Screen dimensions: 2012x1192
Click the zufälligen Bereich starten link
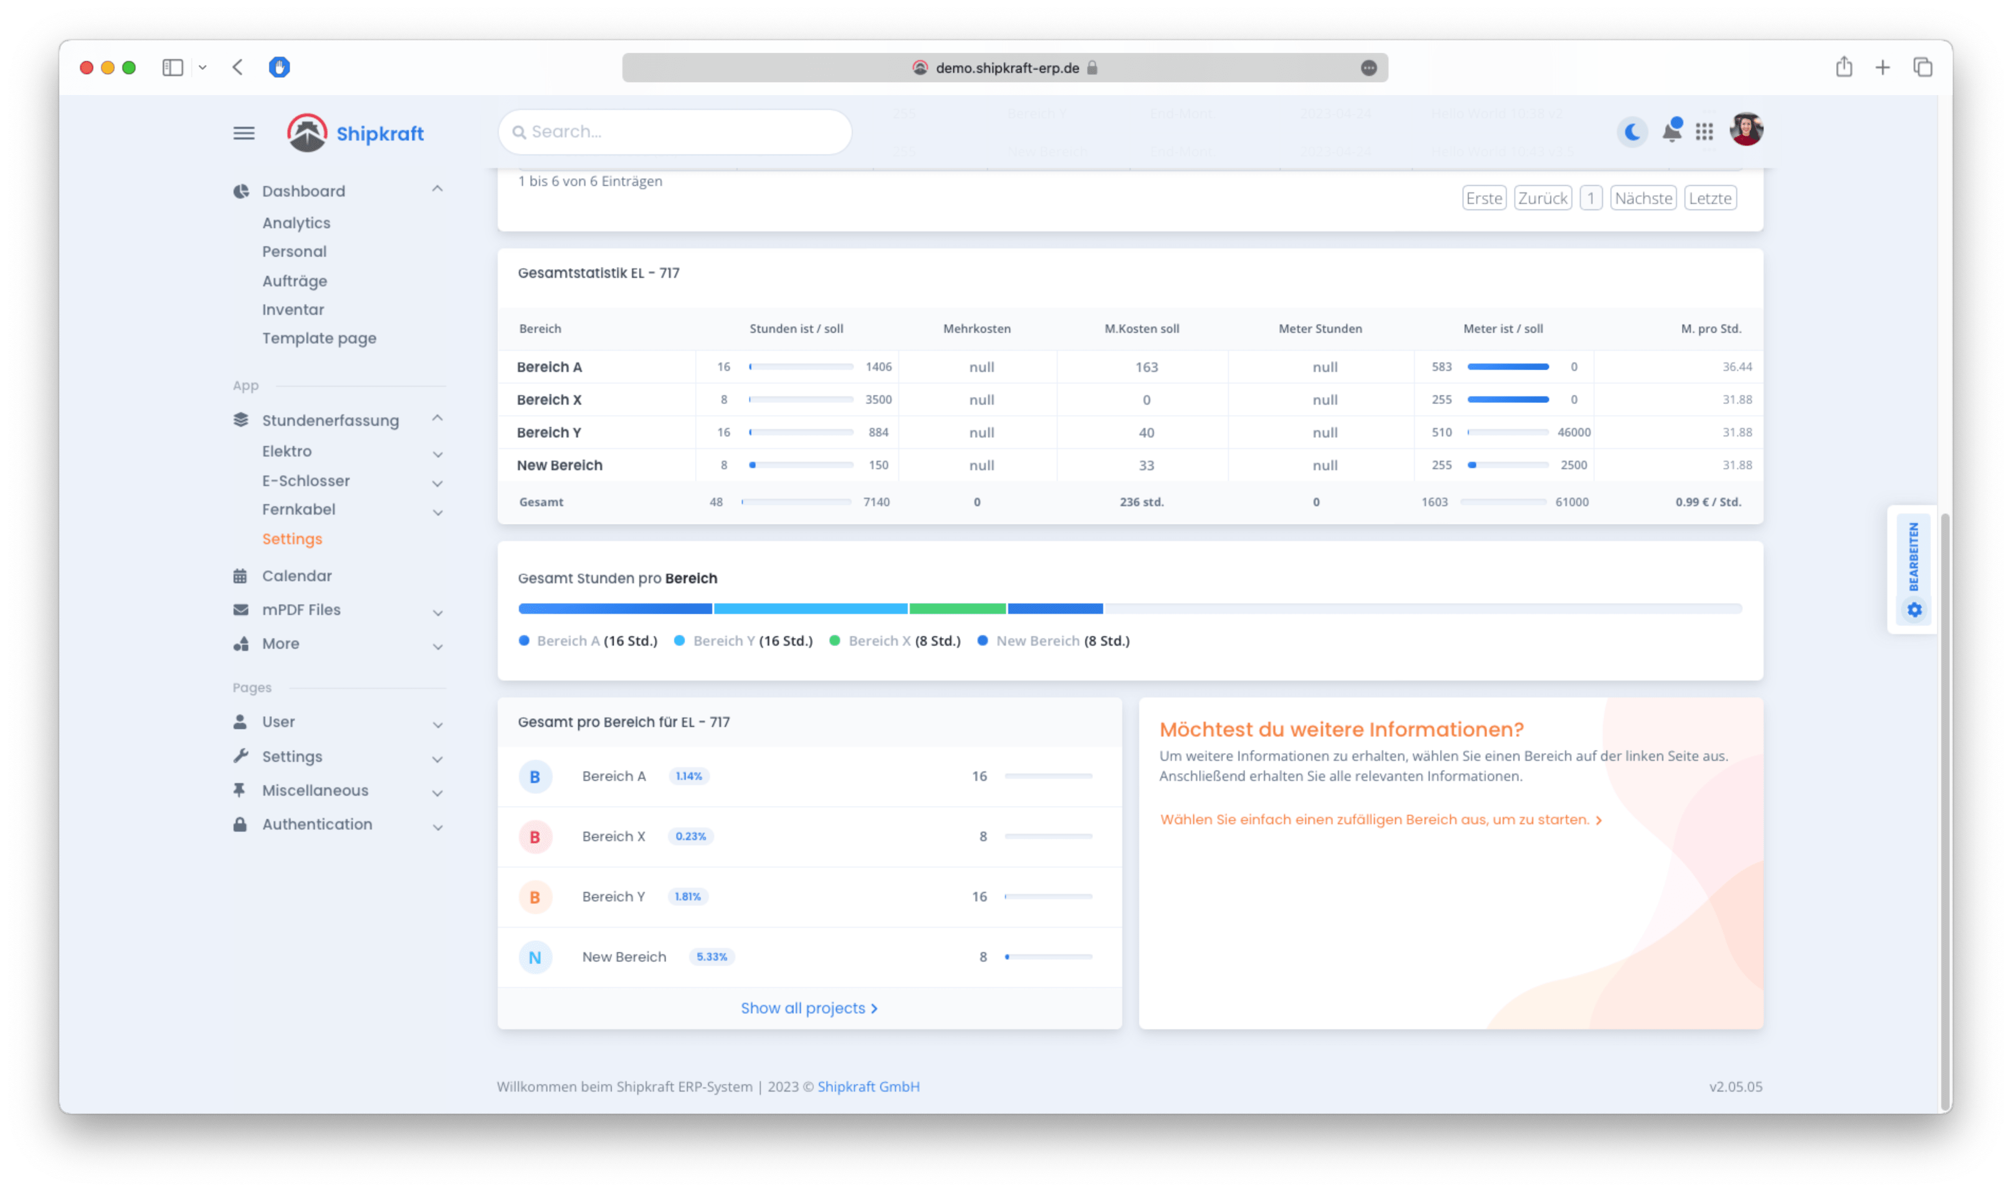pos(1381,820)
